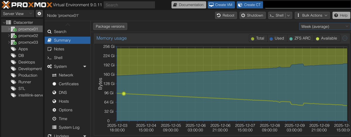The width and height of the screenshot is (351, 137).
Task: Click the list icon beside System Log
Action: tap(54, 127)
